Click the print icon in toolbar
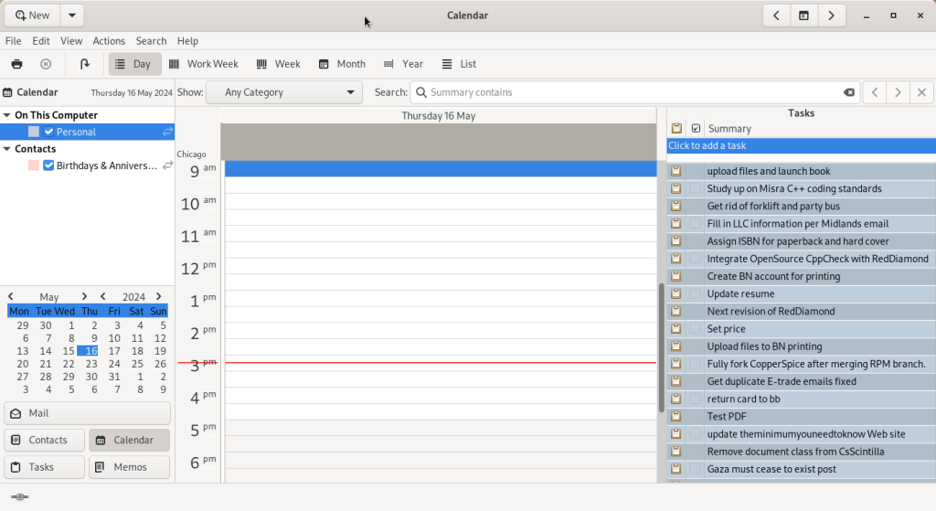This screenshot has width=936, height=511. (x=16, y=64)
